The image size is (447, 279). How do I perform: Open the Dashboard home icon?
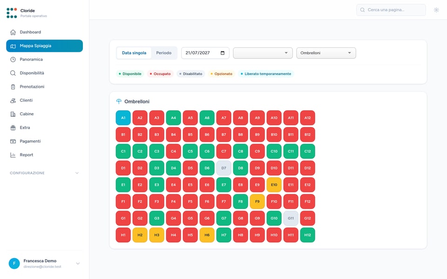[13, 32]
